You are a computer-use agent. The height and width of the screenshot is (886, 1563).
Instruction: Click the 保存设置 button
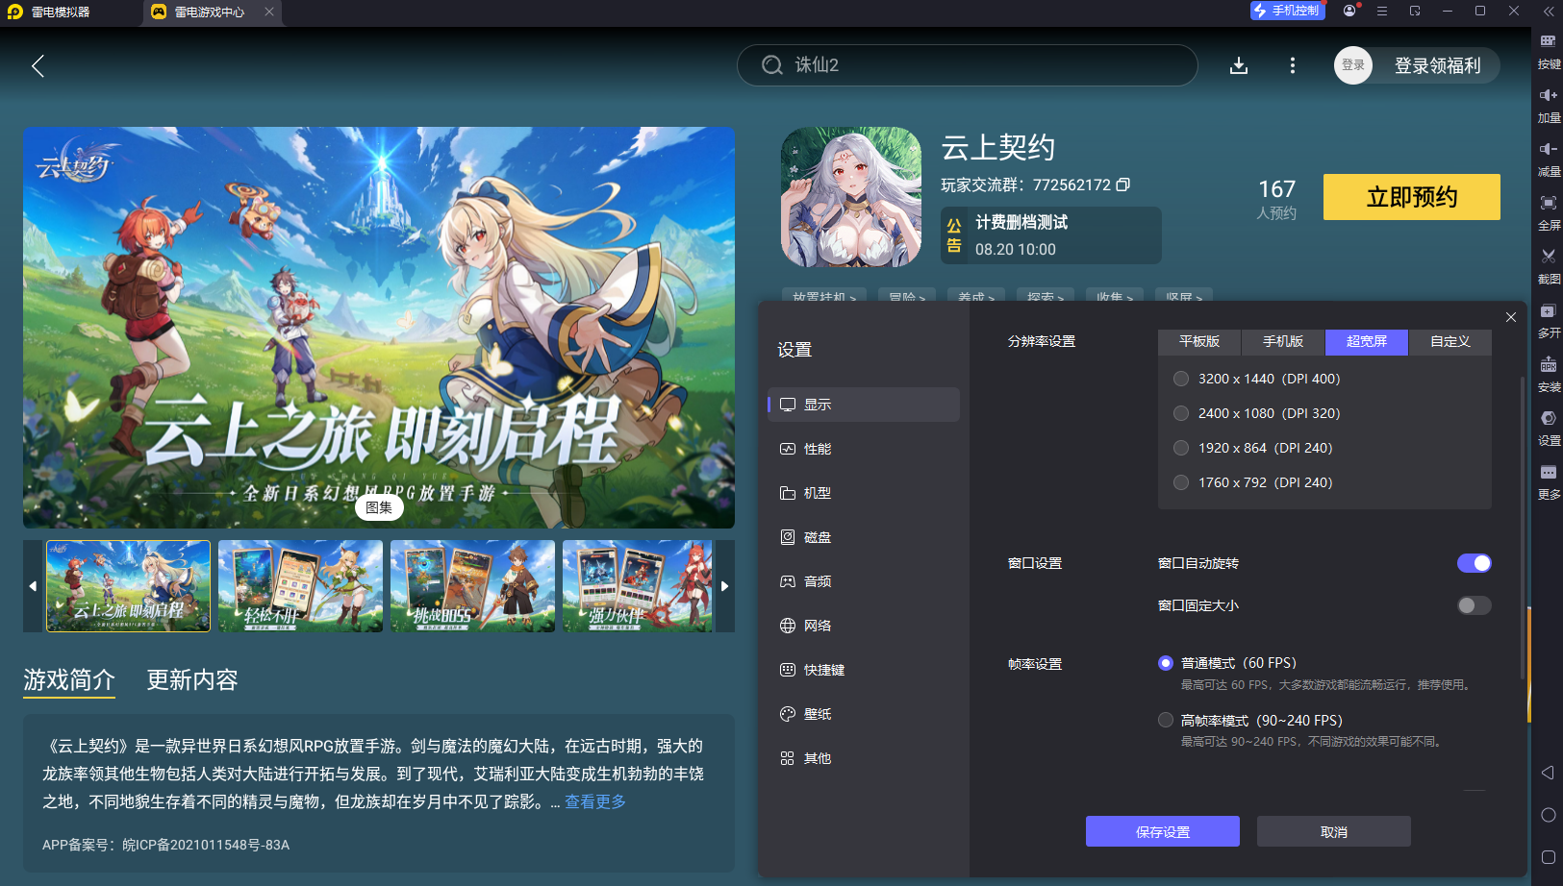[x=1163, y=831]
